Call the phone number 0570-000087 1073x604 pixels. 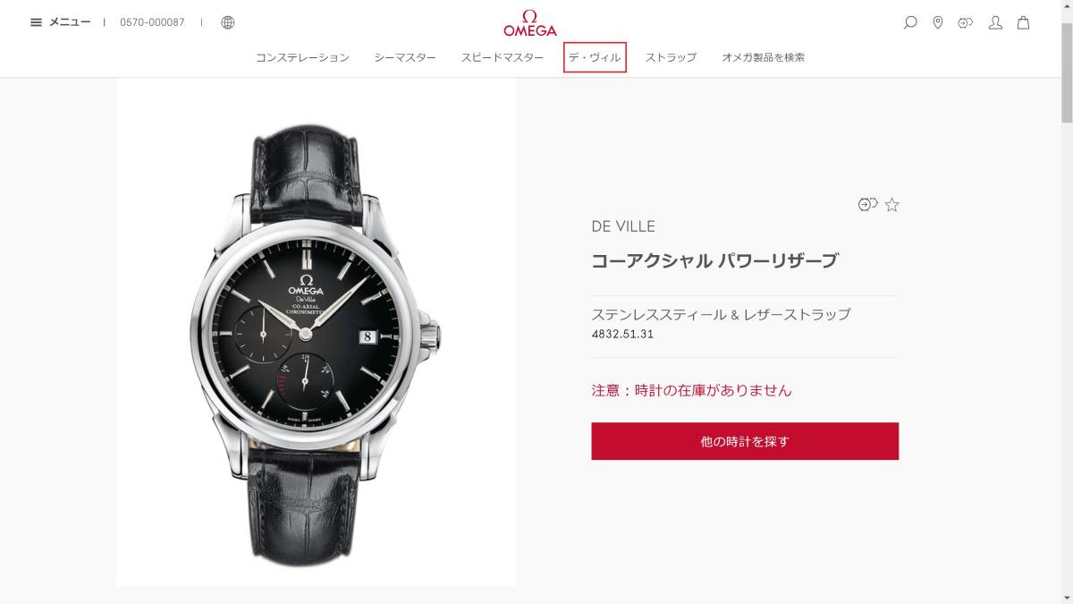152,22
